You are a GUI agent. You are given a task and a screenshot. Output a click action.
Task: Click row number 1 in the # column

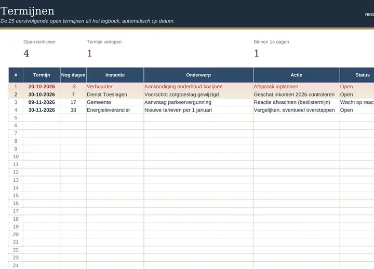tap(16, 87)
